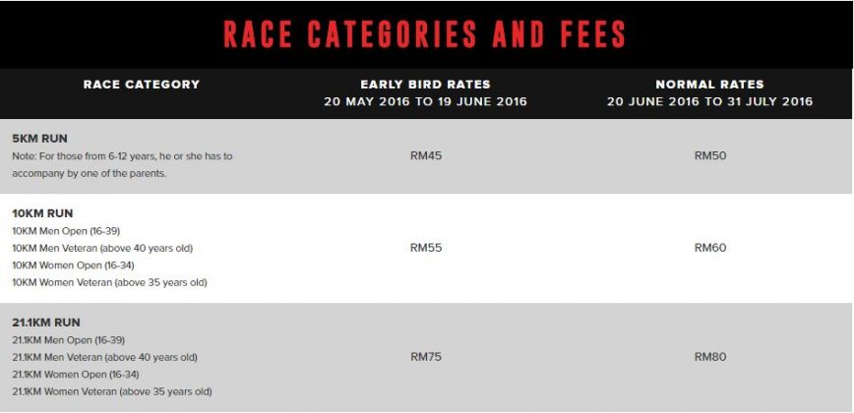The image size is (854, 413).
Task: Select the RM55 early bird fee
Action: (x=426, y=248)
